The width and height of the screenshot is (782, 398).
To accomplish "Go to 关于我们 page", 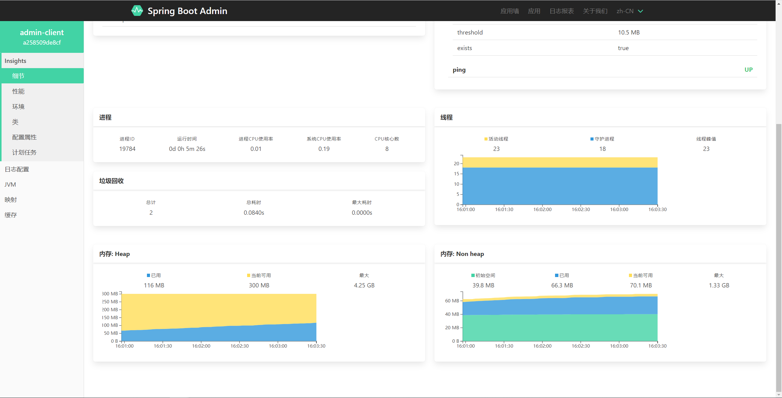I will [595, 11].
